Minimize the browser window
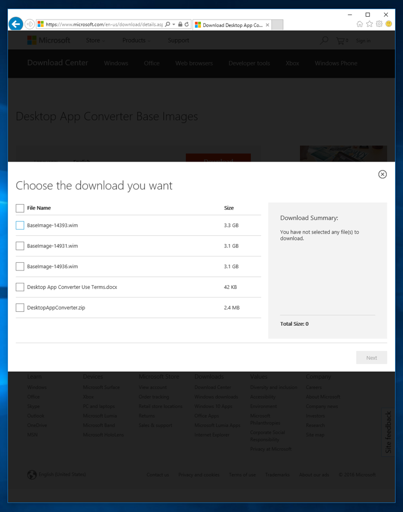 tap(350, 15)
